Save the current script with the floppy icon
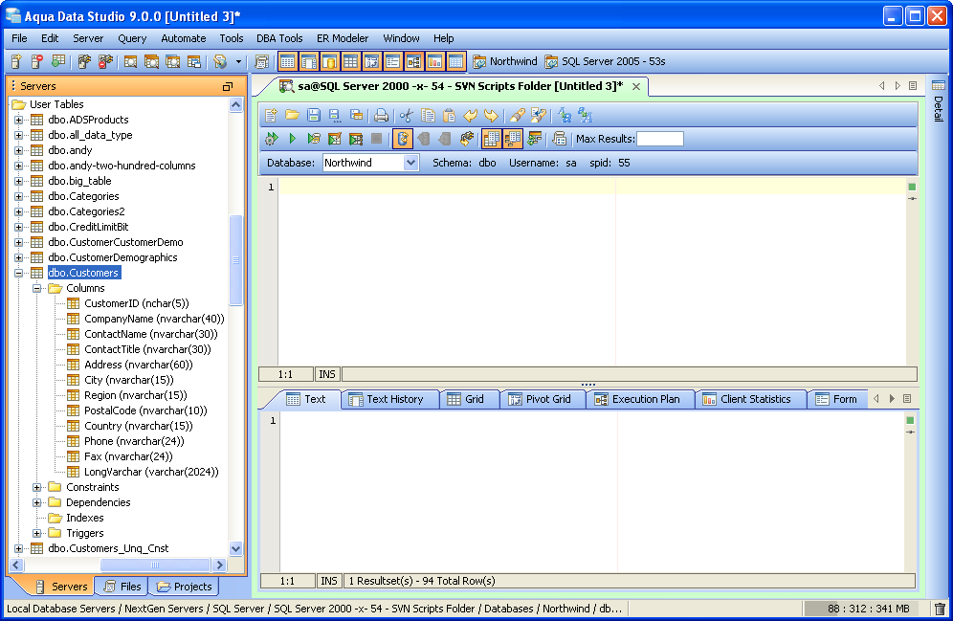Image resolution: width=953 pixels, height=621 pixels. [314, 115]
